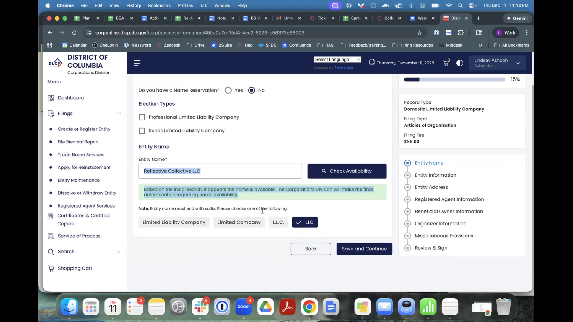Check Professional Limited Liability Company box

click(142, 117)
